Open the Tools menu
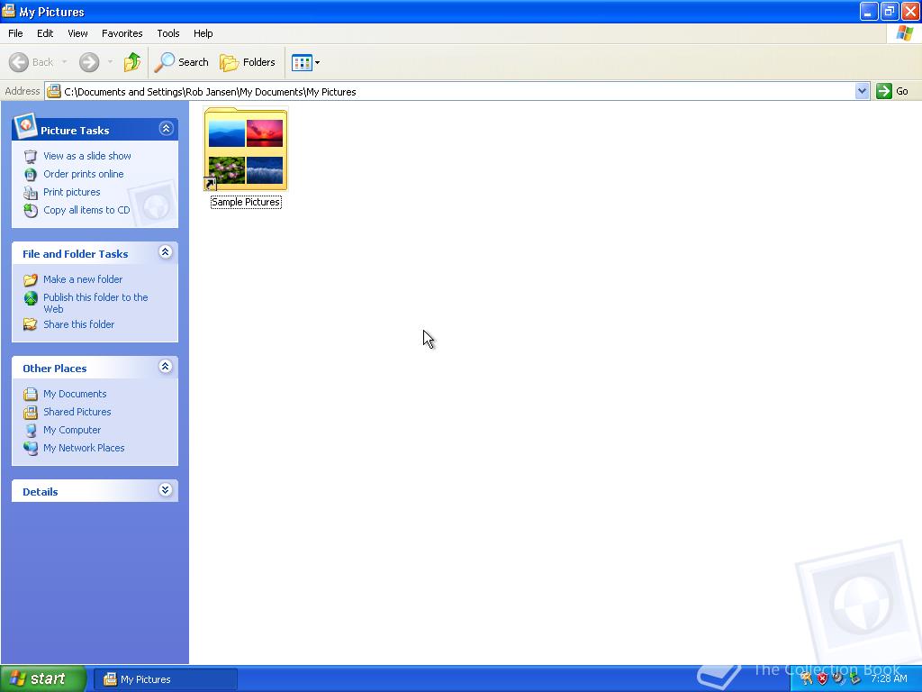922x692 pixels. click(x=168, y=33)
